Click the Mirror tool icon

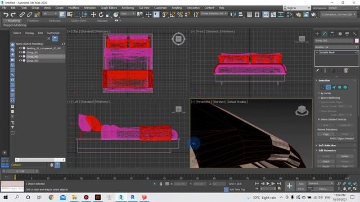tap(233, 15)
